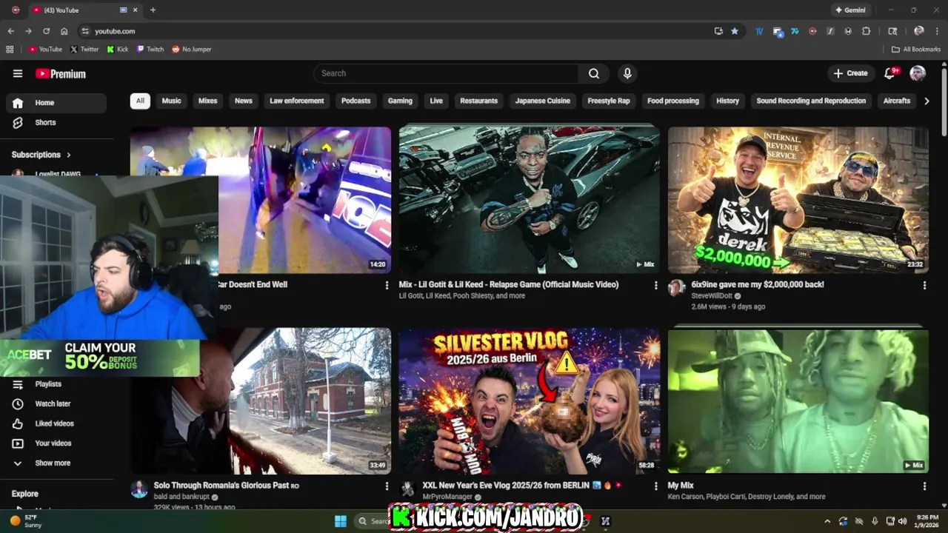Viewport: 948px width, 533px height.
Task: Open a new browser tab
Action: pyautogui.click(x=153, y=10)
